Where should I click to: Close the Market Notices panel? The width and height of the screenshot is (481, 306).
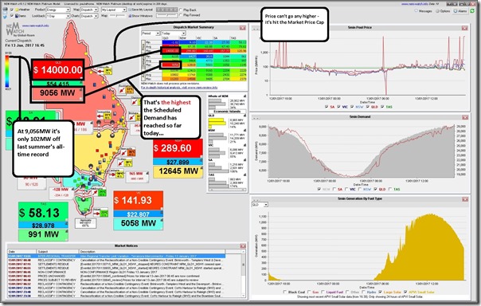coord(243,246)
